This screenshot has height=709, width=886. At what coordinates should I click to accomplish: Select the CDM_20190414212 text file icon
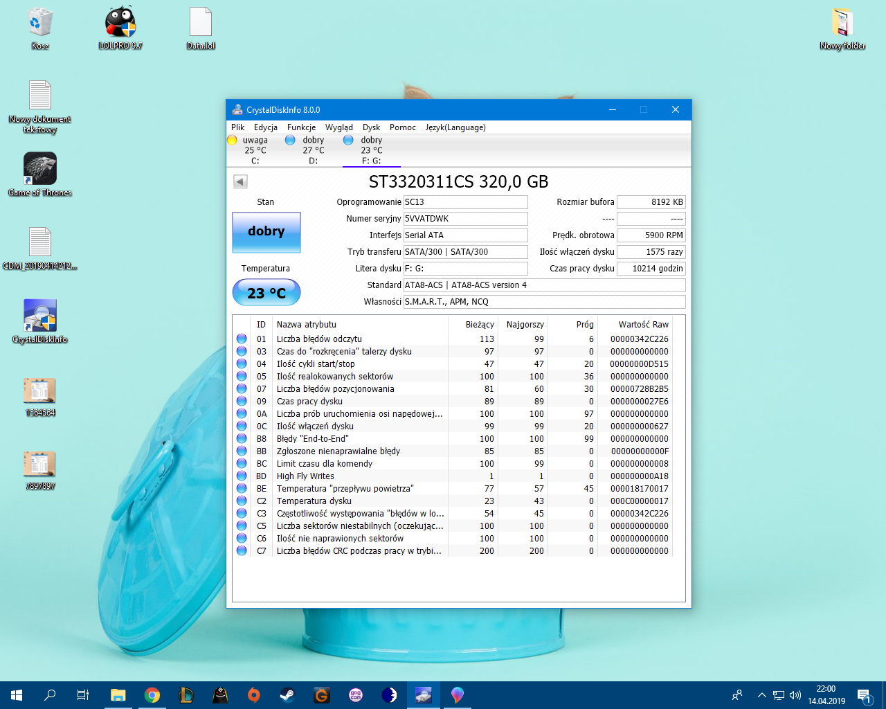coord(40,249)
